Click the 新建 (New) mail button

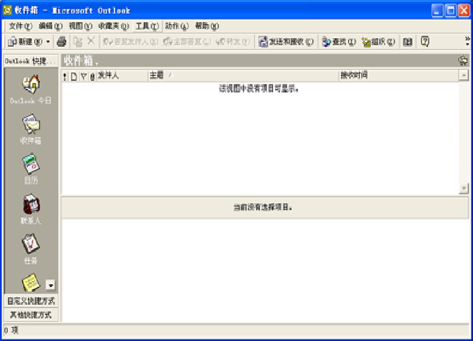[x=25, y=42]
